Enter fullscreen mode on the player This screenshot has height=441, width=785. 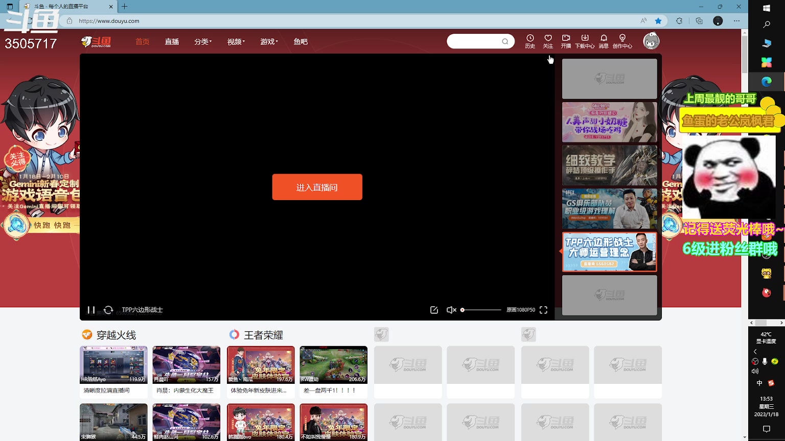(x=543, y=310)
